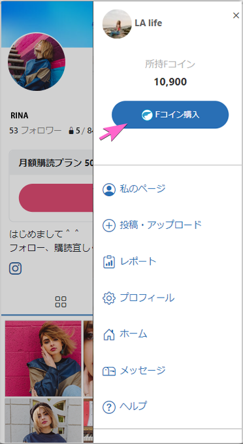Screen dimensions: 243x444
Task: Open the headband portrait photo thumbnail
Action: [43, 420]
